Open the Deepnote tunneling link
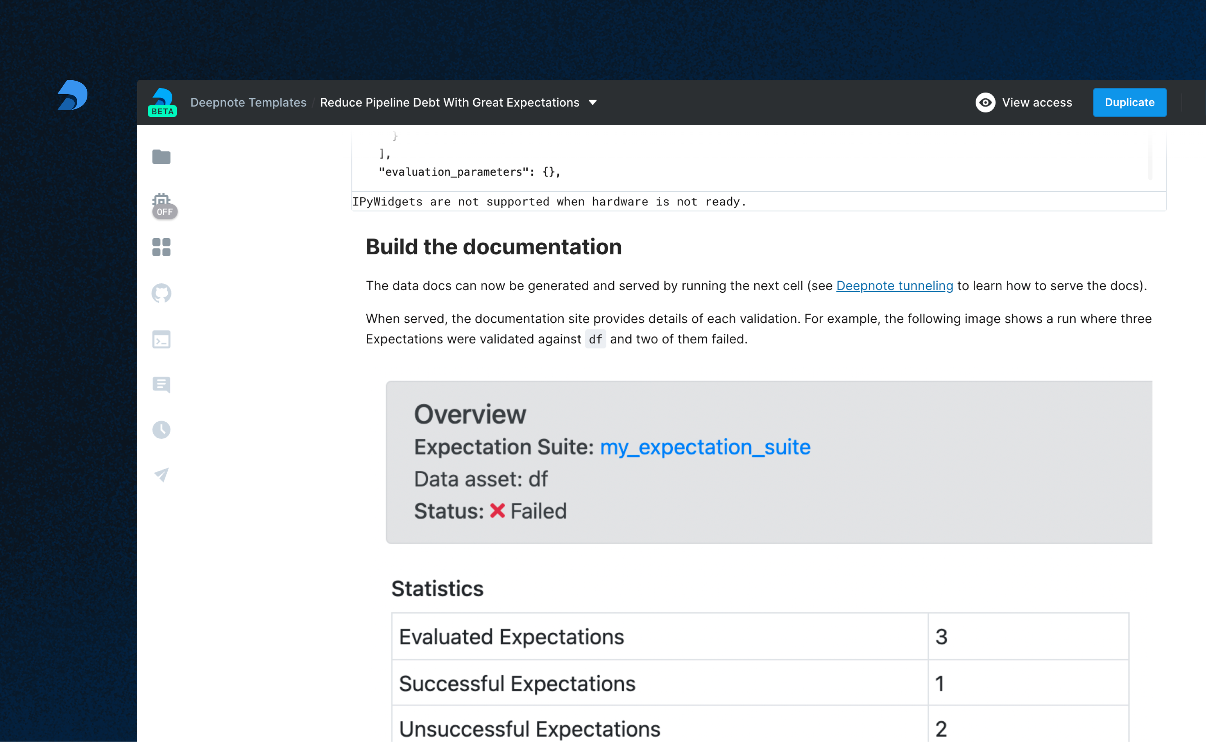Screen dimensions: 1206x742 (894, 286)
